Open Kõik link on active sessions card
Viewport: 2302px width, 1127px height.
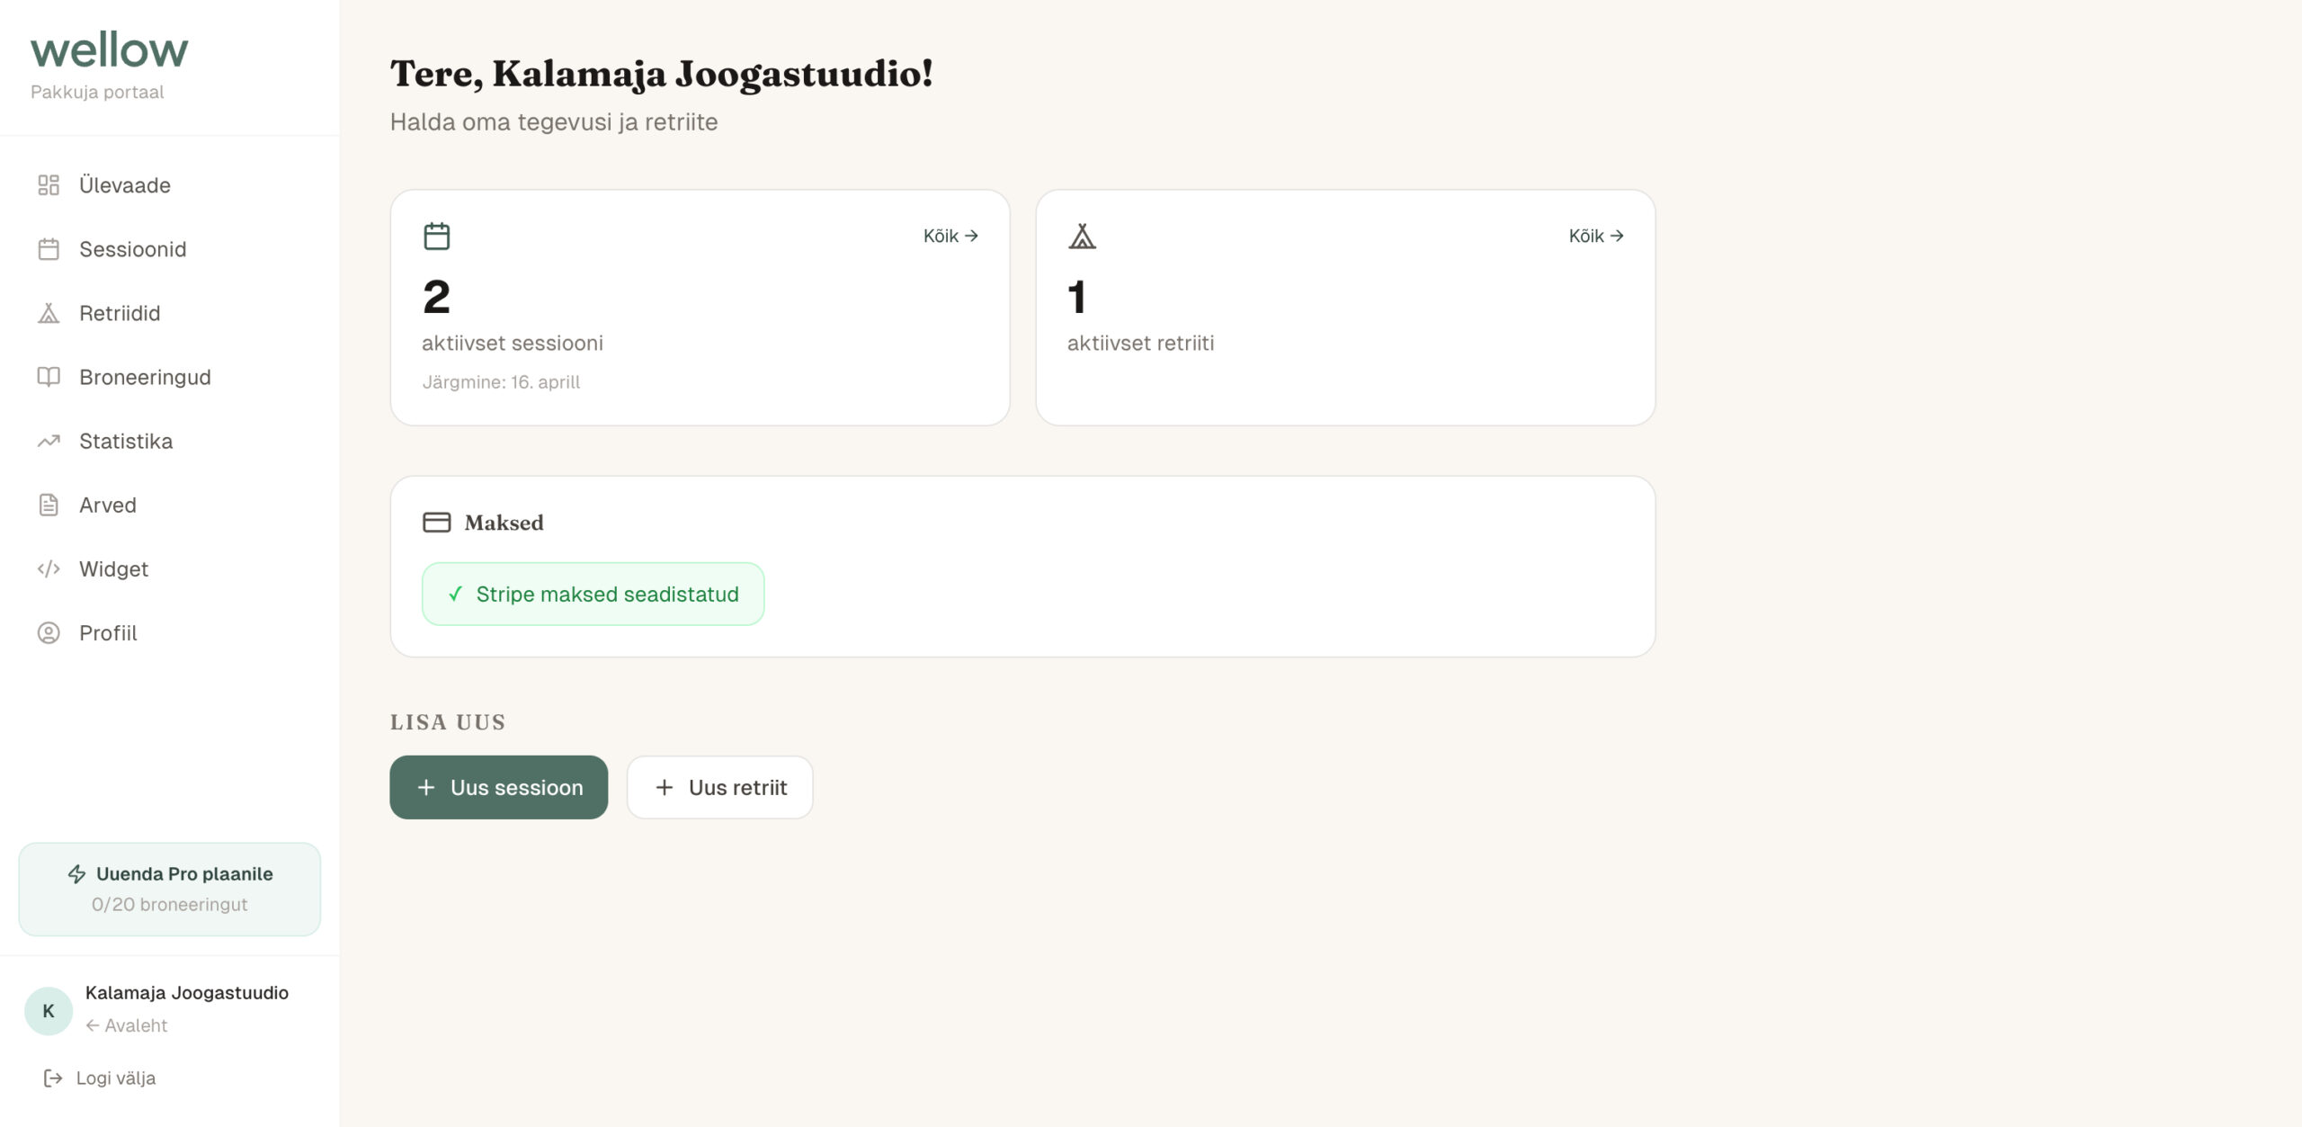coord(950,236)
